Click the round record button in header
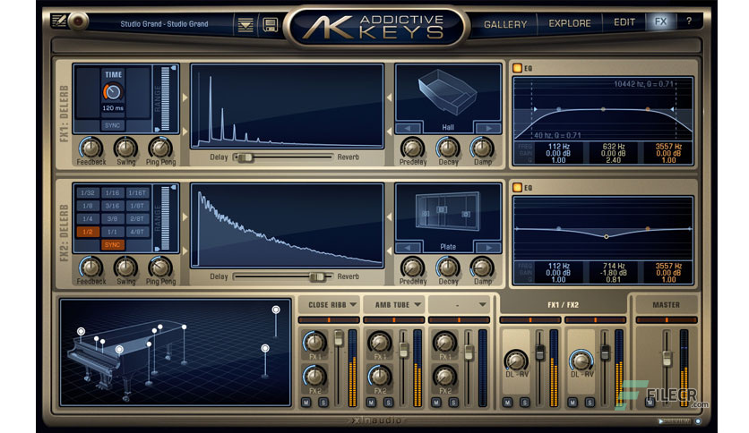This screenshot has width=749, height=433. (x=78, y=21)
